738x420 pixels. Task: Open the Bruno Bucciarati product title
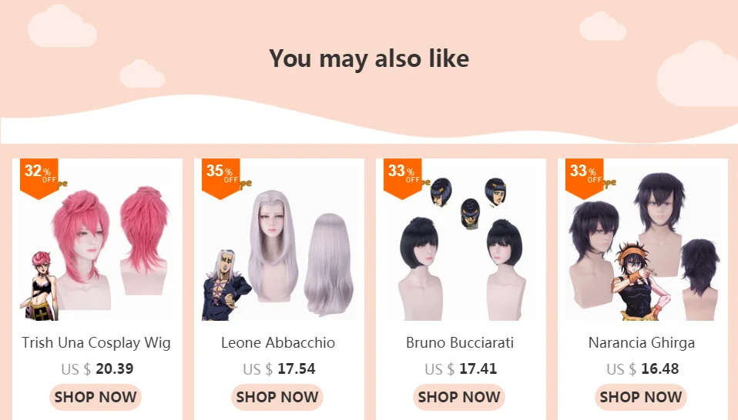click(x=460, y=342)
